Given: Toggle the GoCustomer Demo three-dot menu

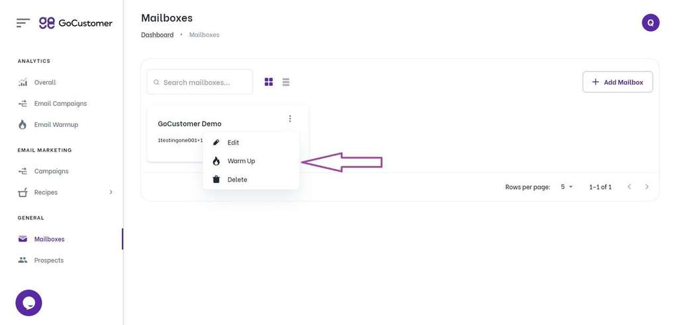Looking at the screenshot, I should [290, 118].
